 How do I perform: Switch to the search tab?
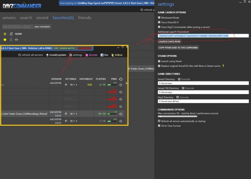click(x=26, y=18)
